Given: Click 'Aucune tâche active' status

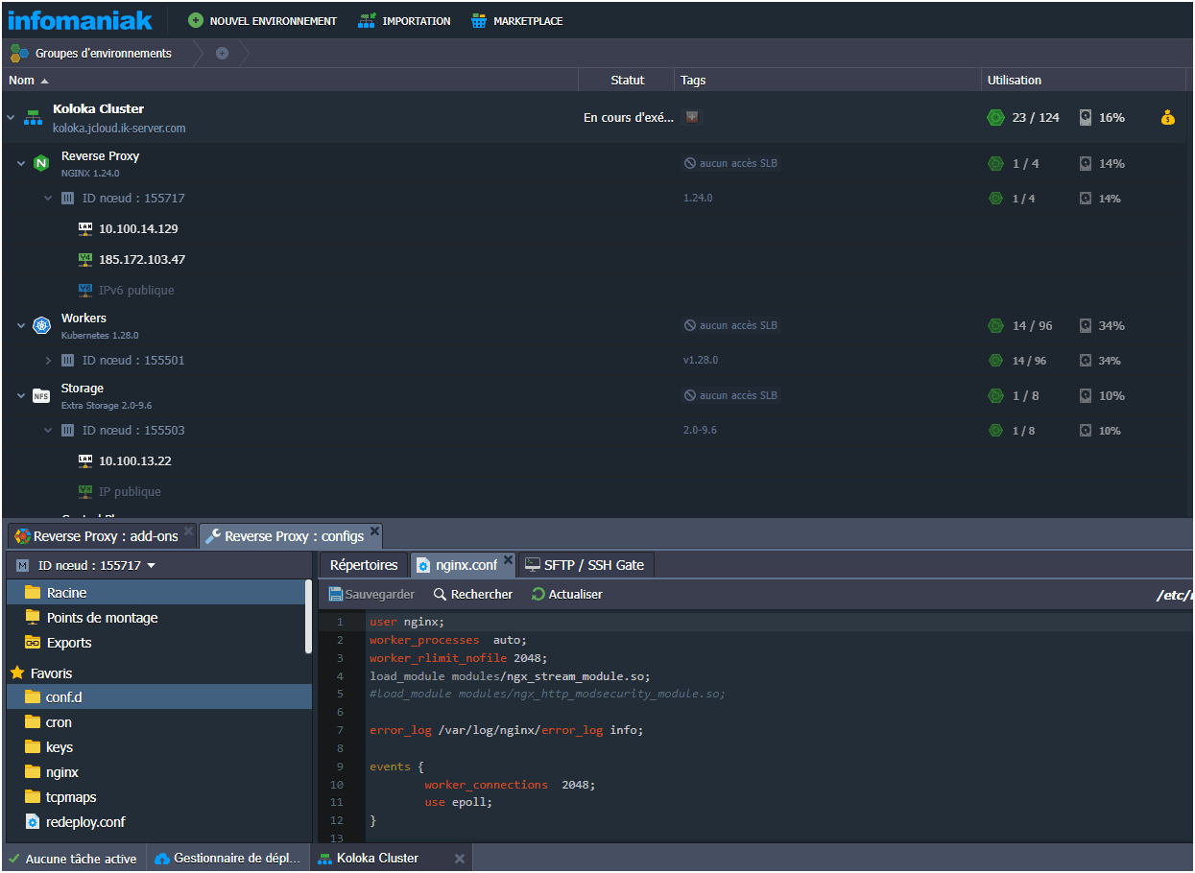Looking at the screenshot, I should tap(73, 859).
